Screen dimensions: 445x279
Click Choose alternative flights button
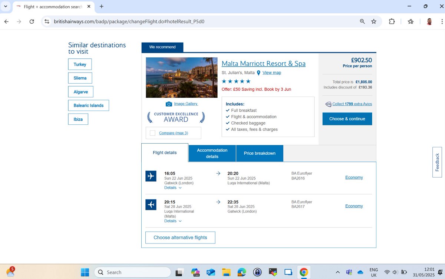pyautogui.click(x=180, y=238)
